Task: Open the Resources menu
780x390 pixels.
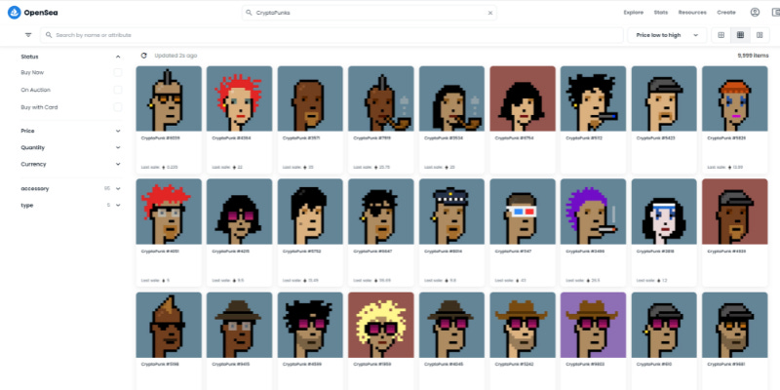Action: 692,13
